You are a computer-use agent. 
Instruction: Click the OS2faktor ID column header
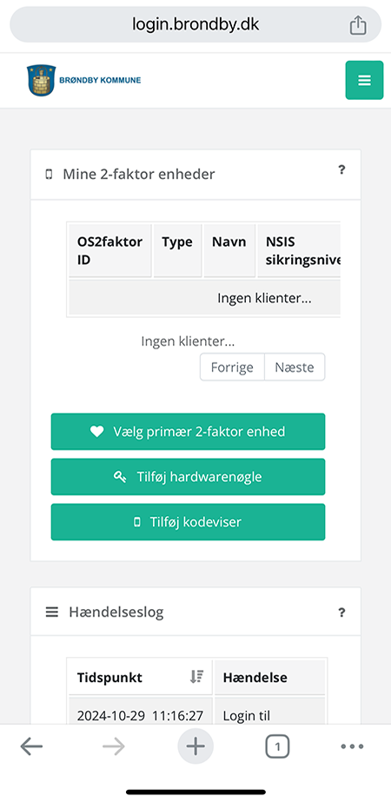[110, 250]
